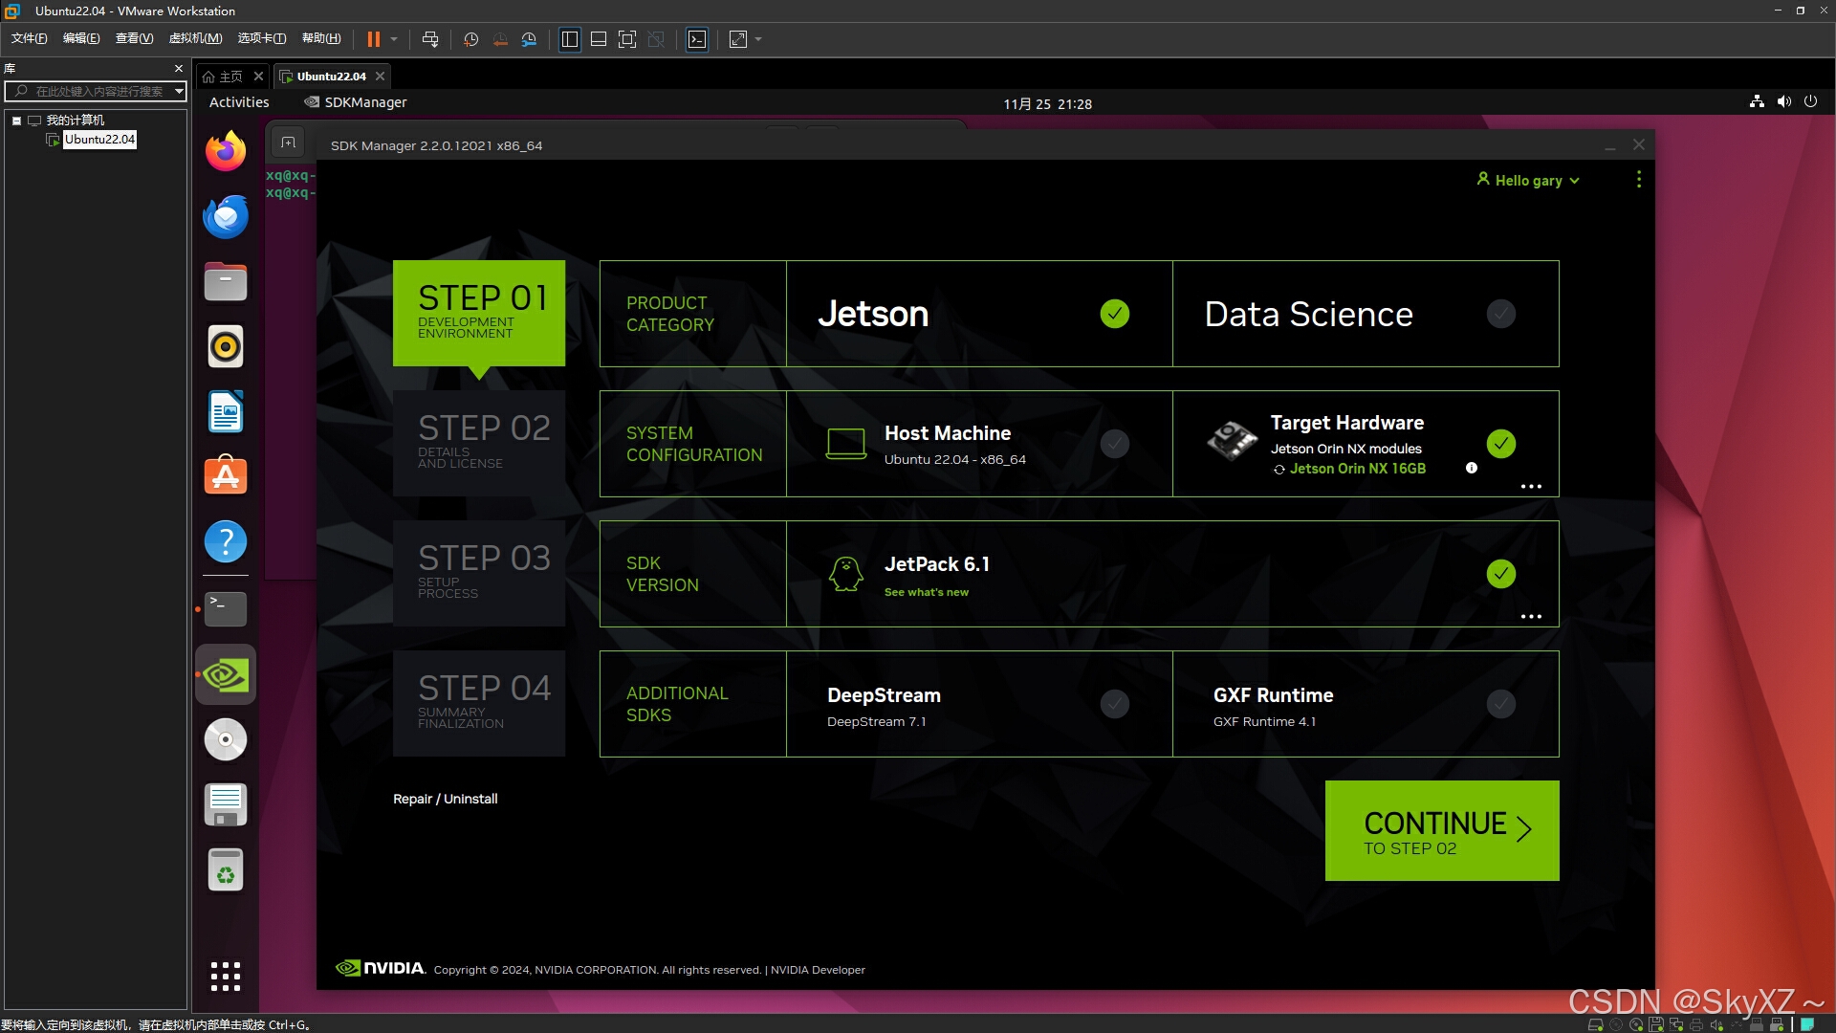Toggle the Host Machine checkmark
The width and height of the screenshot is (1836, 1033).
1114,444
